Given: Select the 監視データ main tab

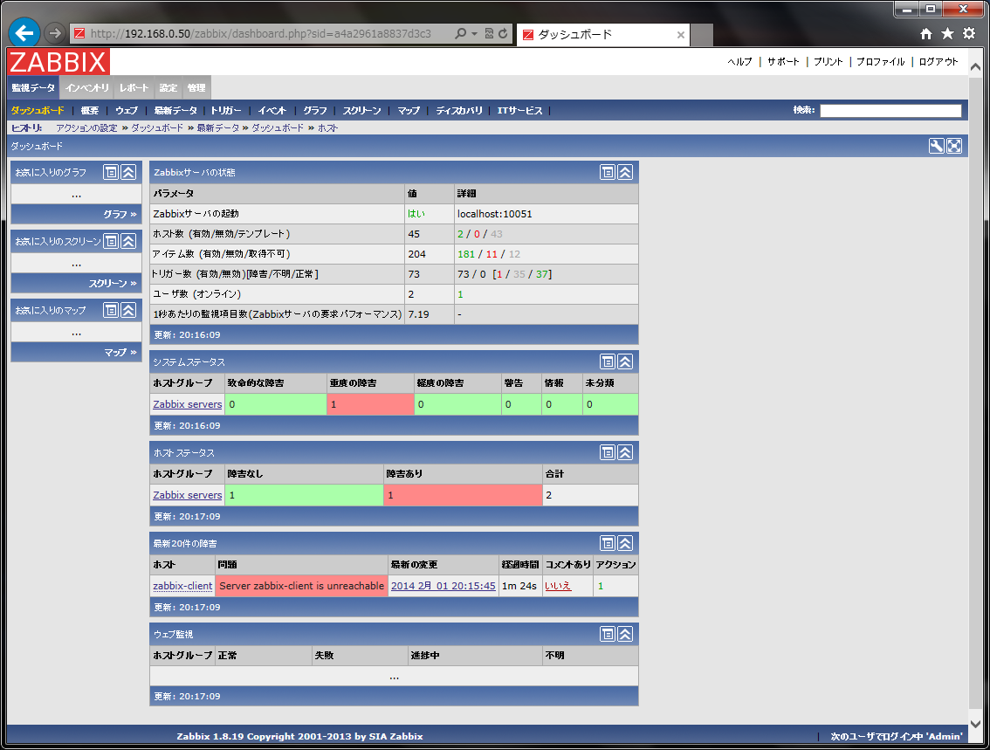Looking at the screenshot, I should [33, 88].
